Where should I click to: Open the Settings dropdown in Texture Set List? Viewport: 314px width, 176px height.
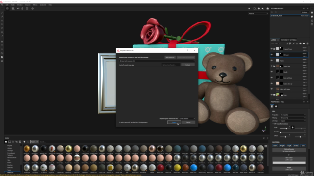pos(305,12)
